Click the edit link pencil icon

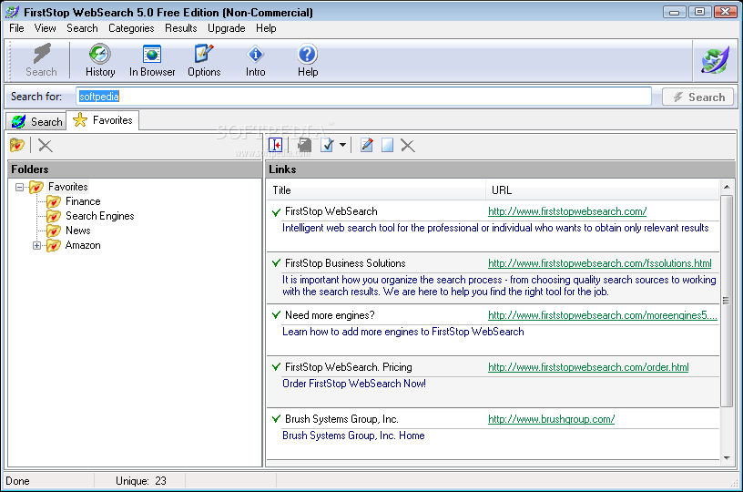[x=366, y=145]
